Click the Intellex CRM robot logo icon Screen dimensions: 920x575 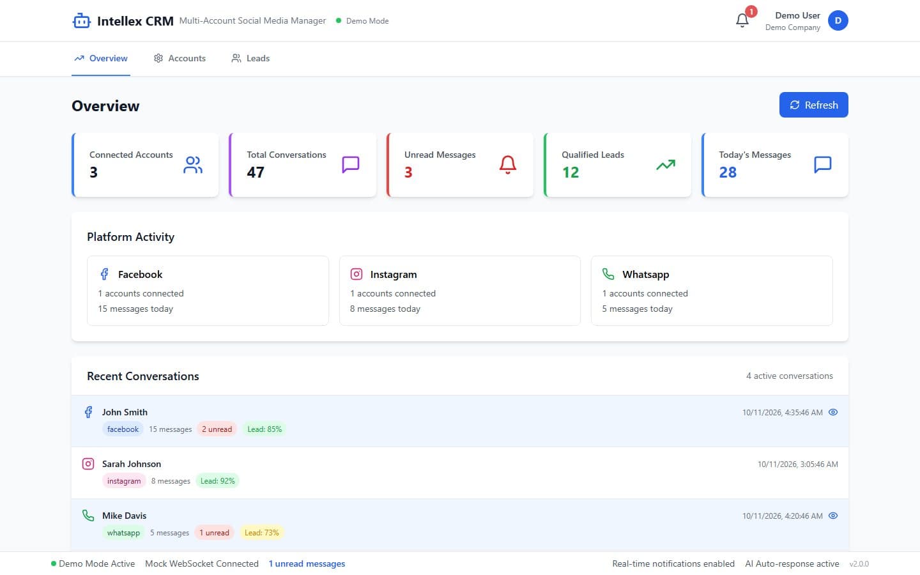(x=82, y=21)
